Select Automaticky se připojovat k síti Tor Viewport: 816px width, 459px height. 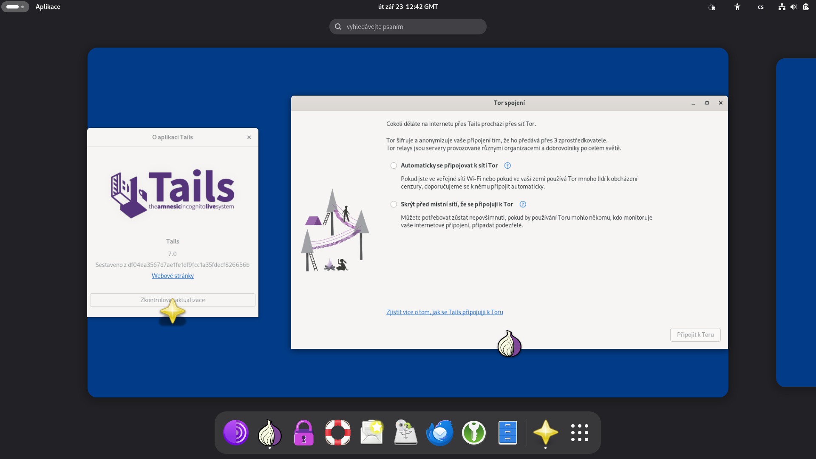[394, 166]
